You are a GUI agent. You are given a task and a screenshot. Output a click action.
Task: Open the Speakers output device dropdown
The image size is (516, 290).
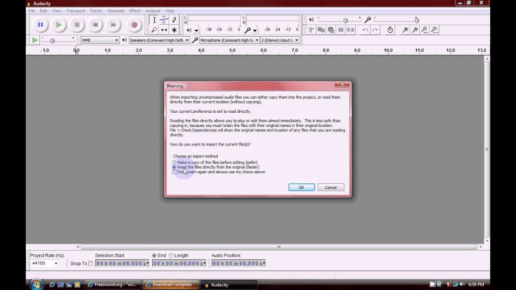159,40
